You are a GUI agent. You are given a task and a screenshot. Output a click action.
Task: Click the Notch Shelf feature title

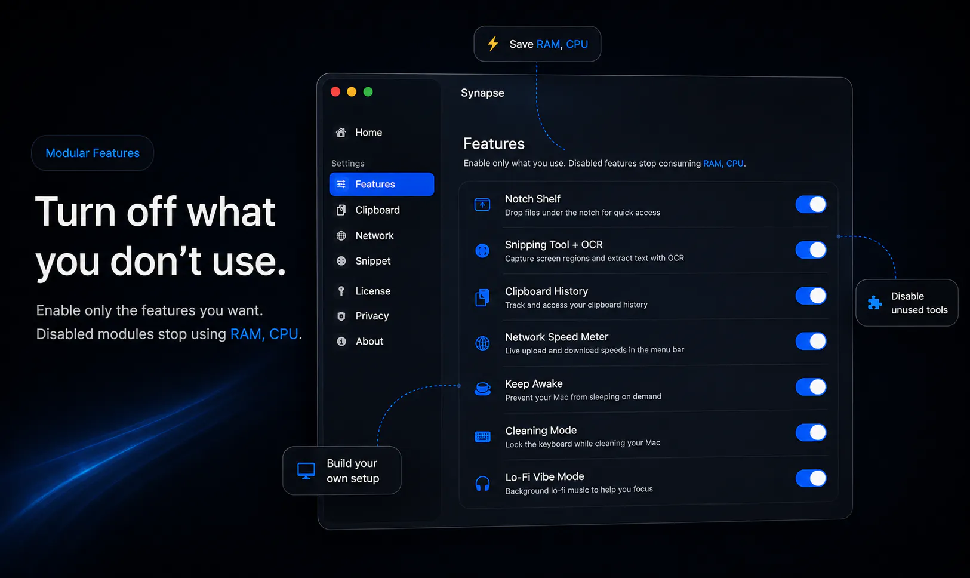pyautogui.click(x=532, y=199)
